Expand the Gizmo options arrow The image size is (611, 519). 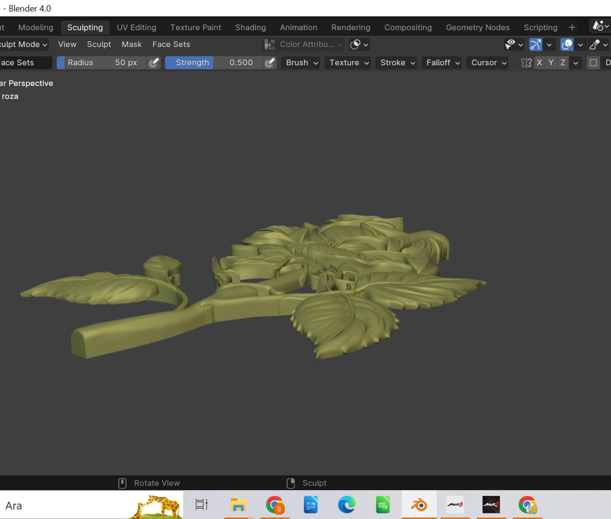(549, 45)
